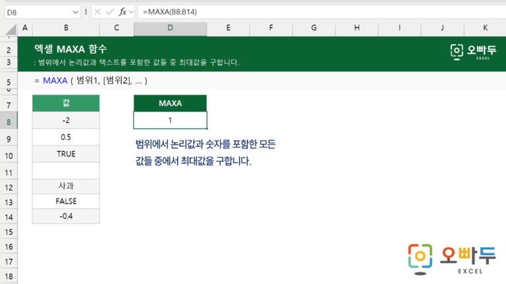Select row 14 header
Viewport: 506px width, 284px height.
(x=9, y=217)
